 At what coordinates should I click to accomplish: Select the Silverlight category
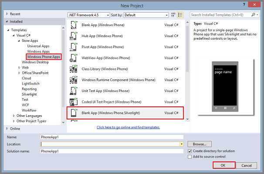29,94
